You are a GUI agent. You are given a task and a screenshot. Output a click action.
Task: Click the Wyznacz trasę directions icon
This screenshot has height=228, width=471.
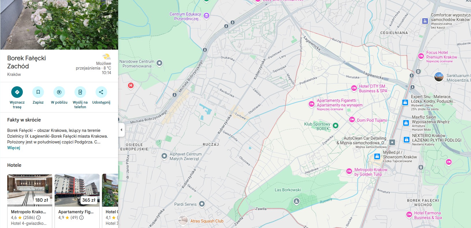click(17, 92)
